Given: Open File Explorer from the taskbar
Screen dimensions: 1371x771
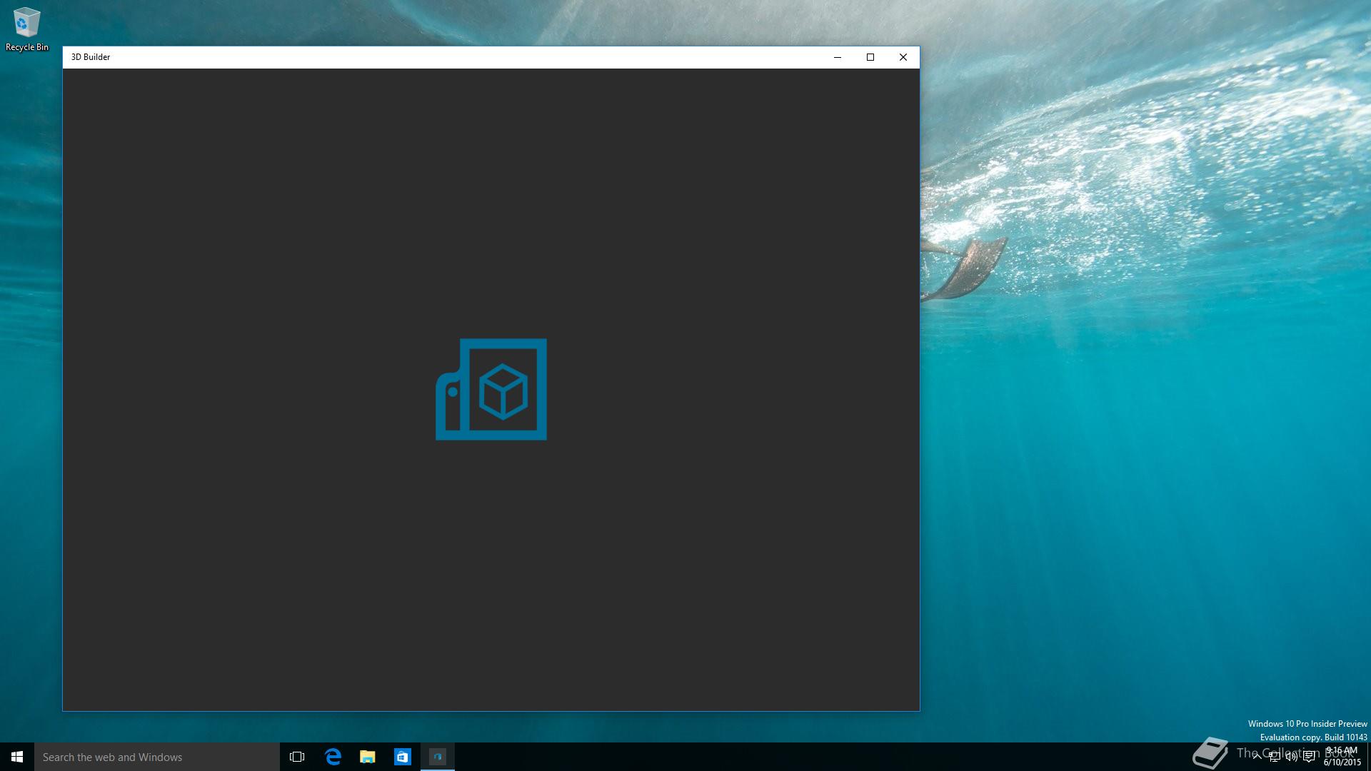Looking at the screenshot, I should click(368, 757).
